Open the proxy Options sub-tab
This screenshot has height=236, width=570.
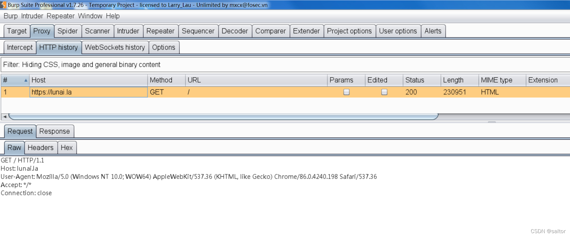coord(164,47)
